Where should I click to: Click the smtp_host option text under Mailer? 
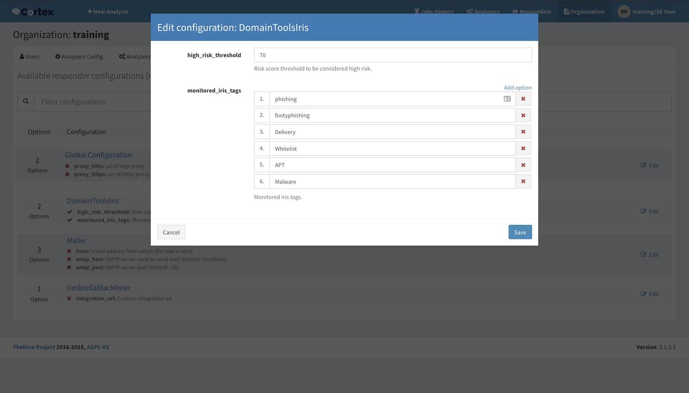151,259
